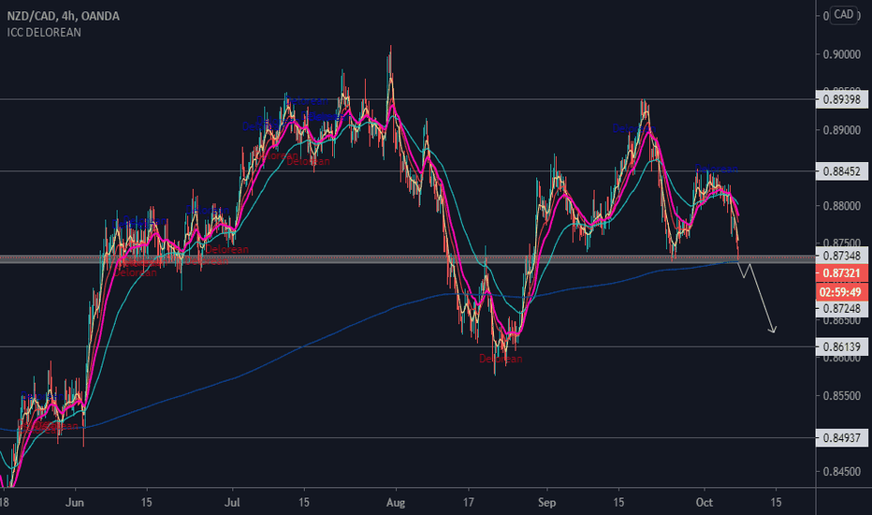Click the red 0.87321 current price label
This screenshot has height=515, width=872.
point(841,273)
